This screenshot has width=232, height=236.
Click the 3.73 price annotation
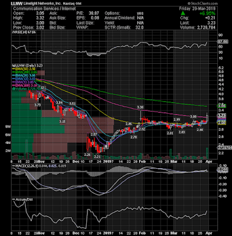(x=37, y=105)
